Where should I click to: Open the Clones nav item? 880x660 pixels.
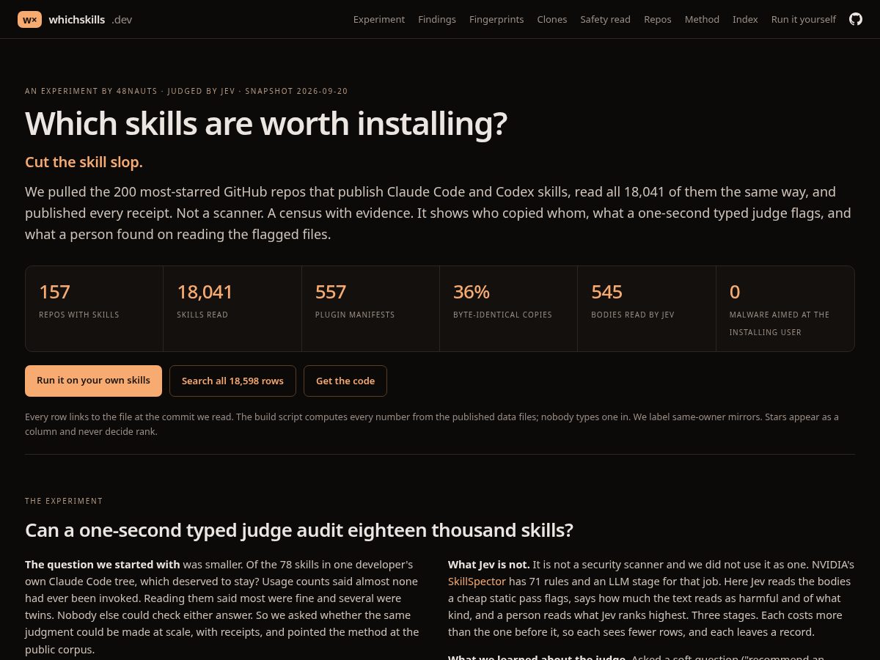552,20
